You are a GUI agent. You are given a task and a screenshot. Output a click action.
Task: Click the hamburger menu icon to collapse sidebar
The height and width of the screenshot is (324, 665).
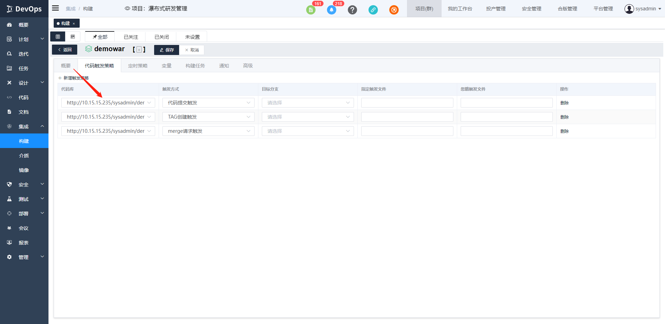(x=55, y=8)
